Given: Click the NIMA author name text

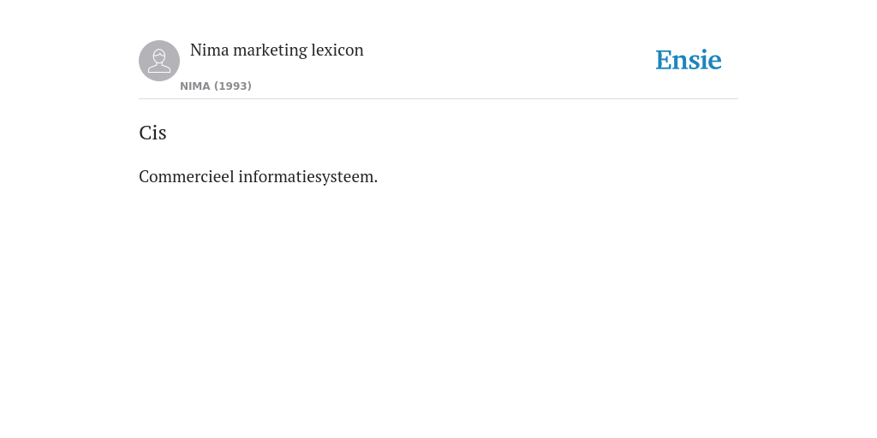Looking at the screenshot, I should pos(195,86).
